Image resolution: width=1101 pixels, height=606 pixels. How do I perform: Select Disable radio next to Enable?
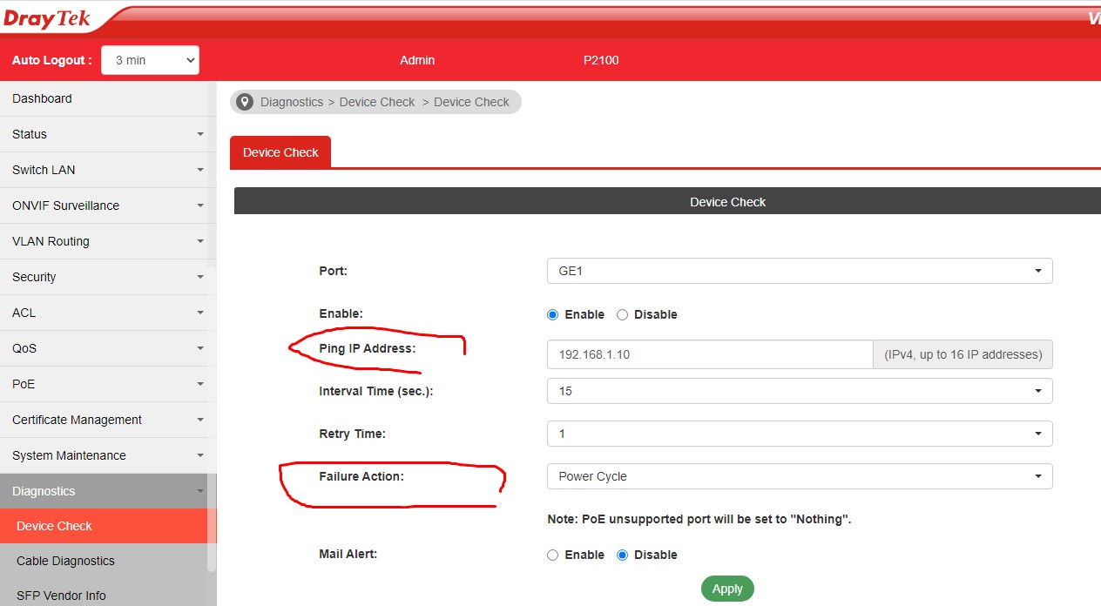[x=622, y=314]
